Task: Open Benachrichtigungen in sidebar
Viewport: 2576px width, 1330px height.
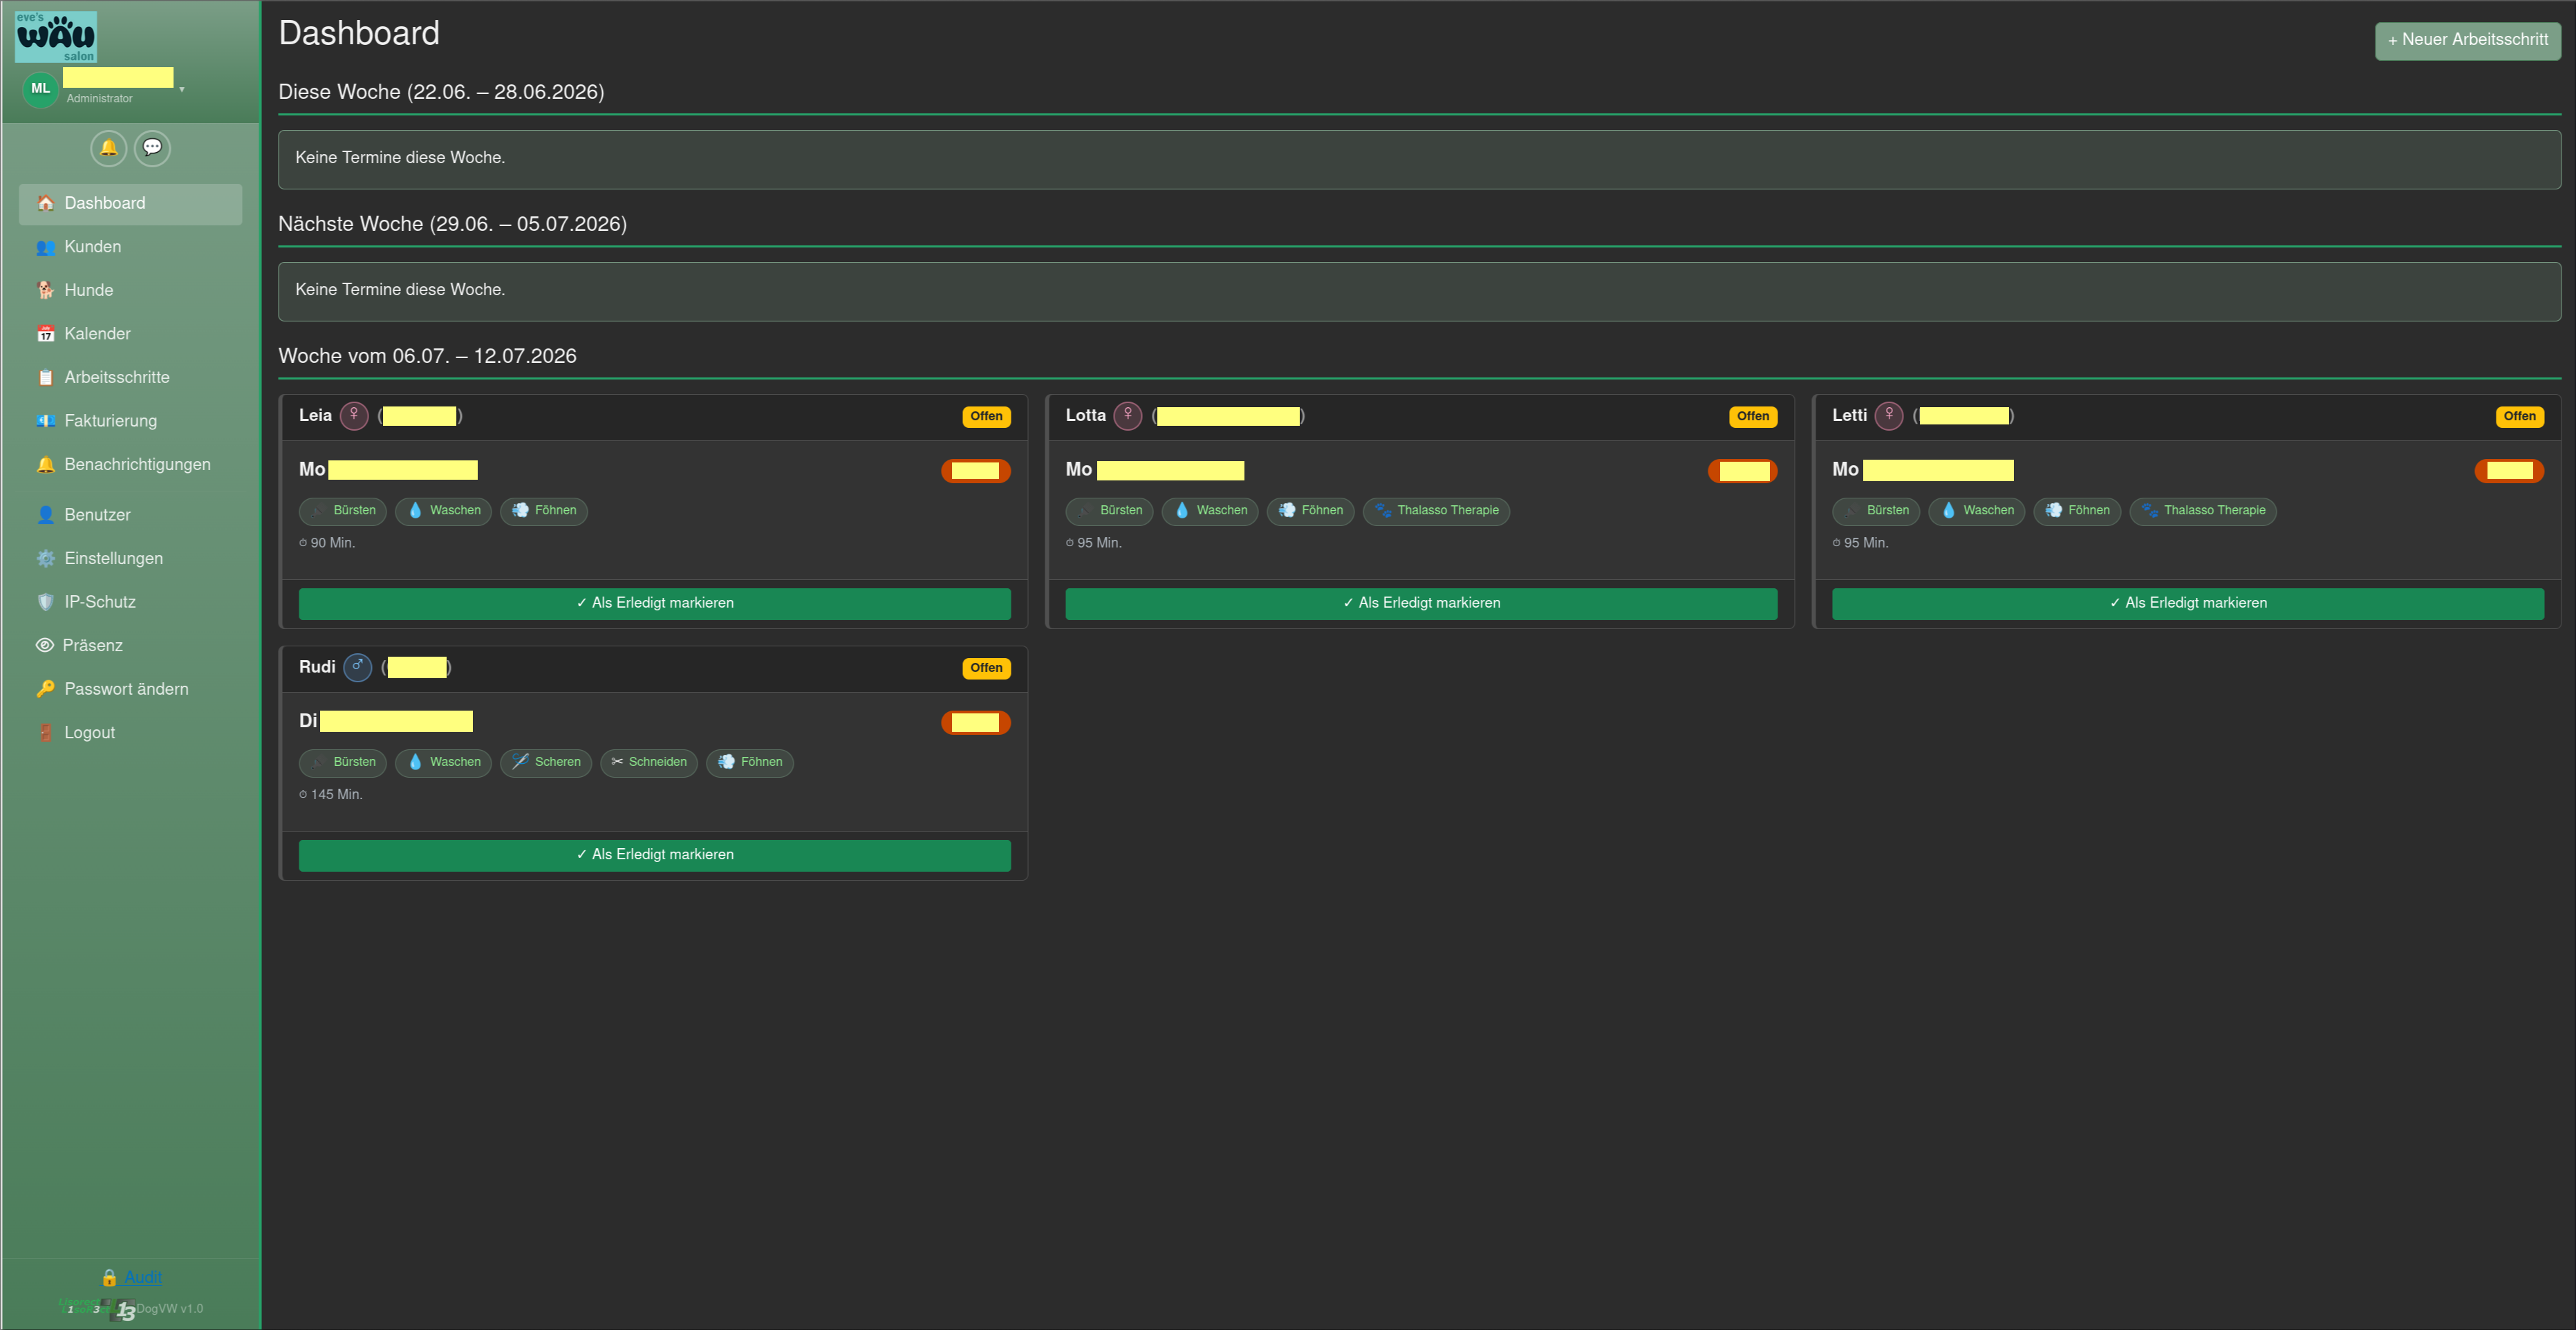Action: [130, 465]
